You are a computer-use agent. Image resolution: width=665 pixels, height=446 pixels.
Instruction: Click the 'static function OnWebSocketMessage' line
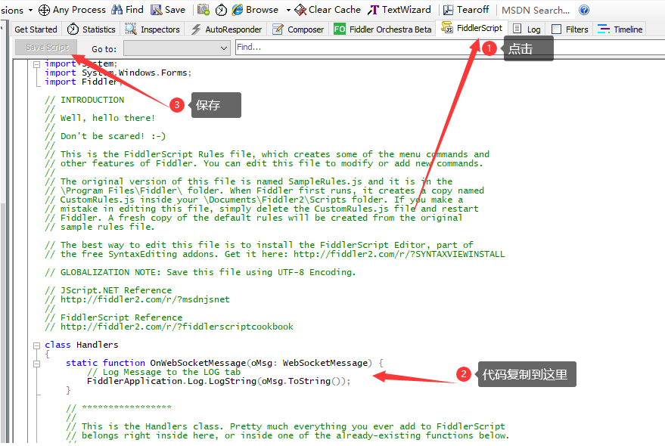click(225, 364)
